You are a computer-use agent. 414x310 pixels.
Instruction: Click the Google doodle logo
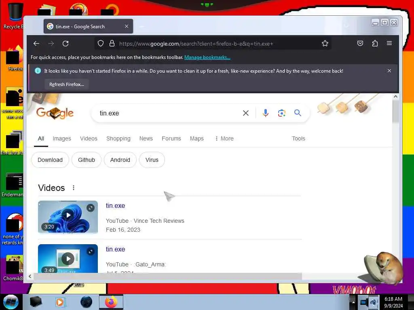55,113
